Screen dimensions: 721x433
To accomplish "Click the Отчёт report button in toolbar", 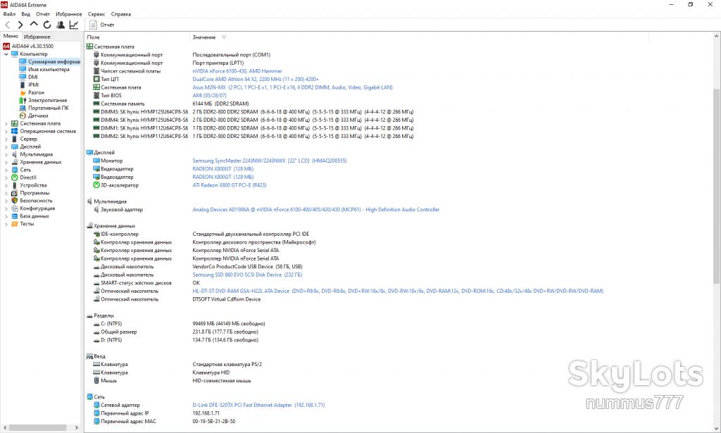I will 101,25.
